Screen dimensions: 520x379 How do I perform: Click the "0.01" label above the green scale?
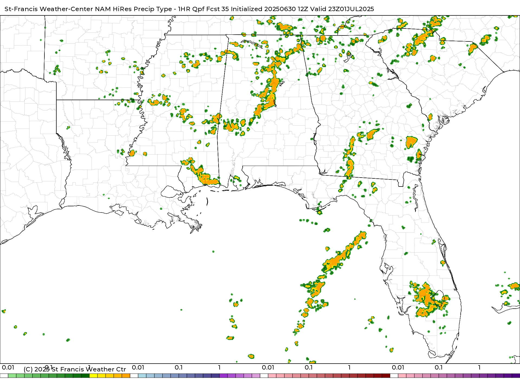tap(8, 368)
